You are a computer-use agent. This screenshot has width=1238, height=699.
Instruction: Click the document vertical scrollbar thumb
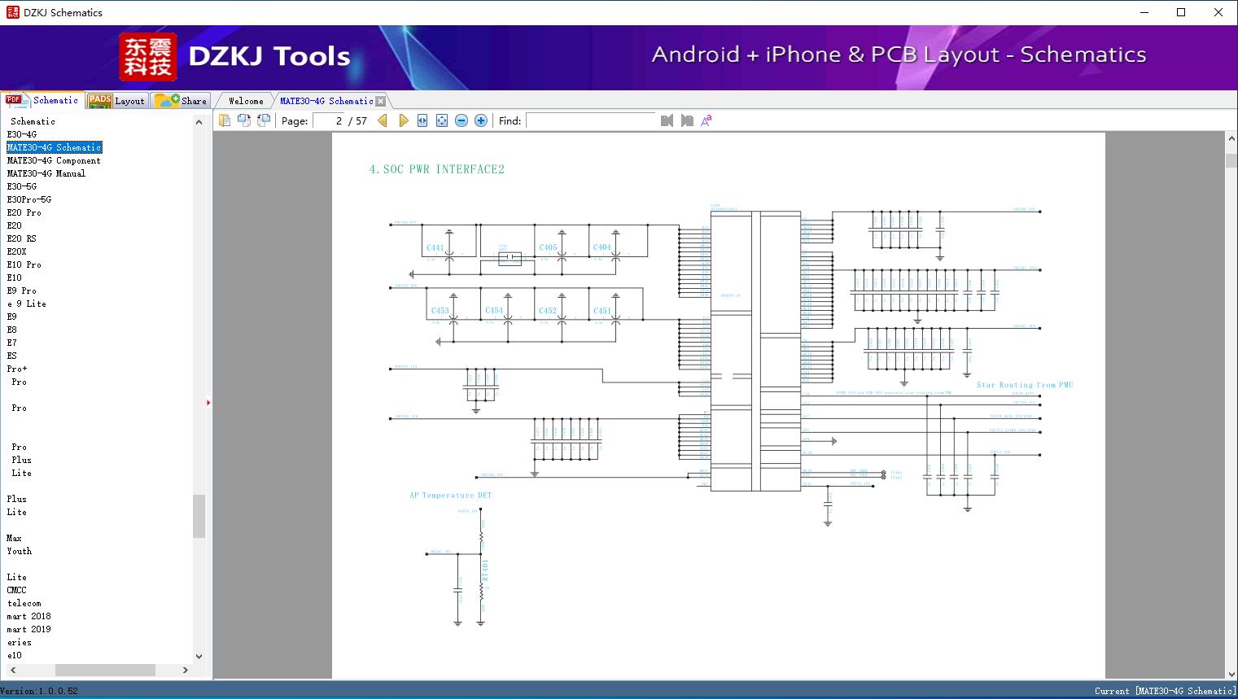pyautogui.click(x=1231, y=159)
